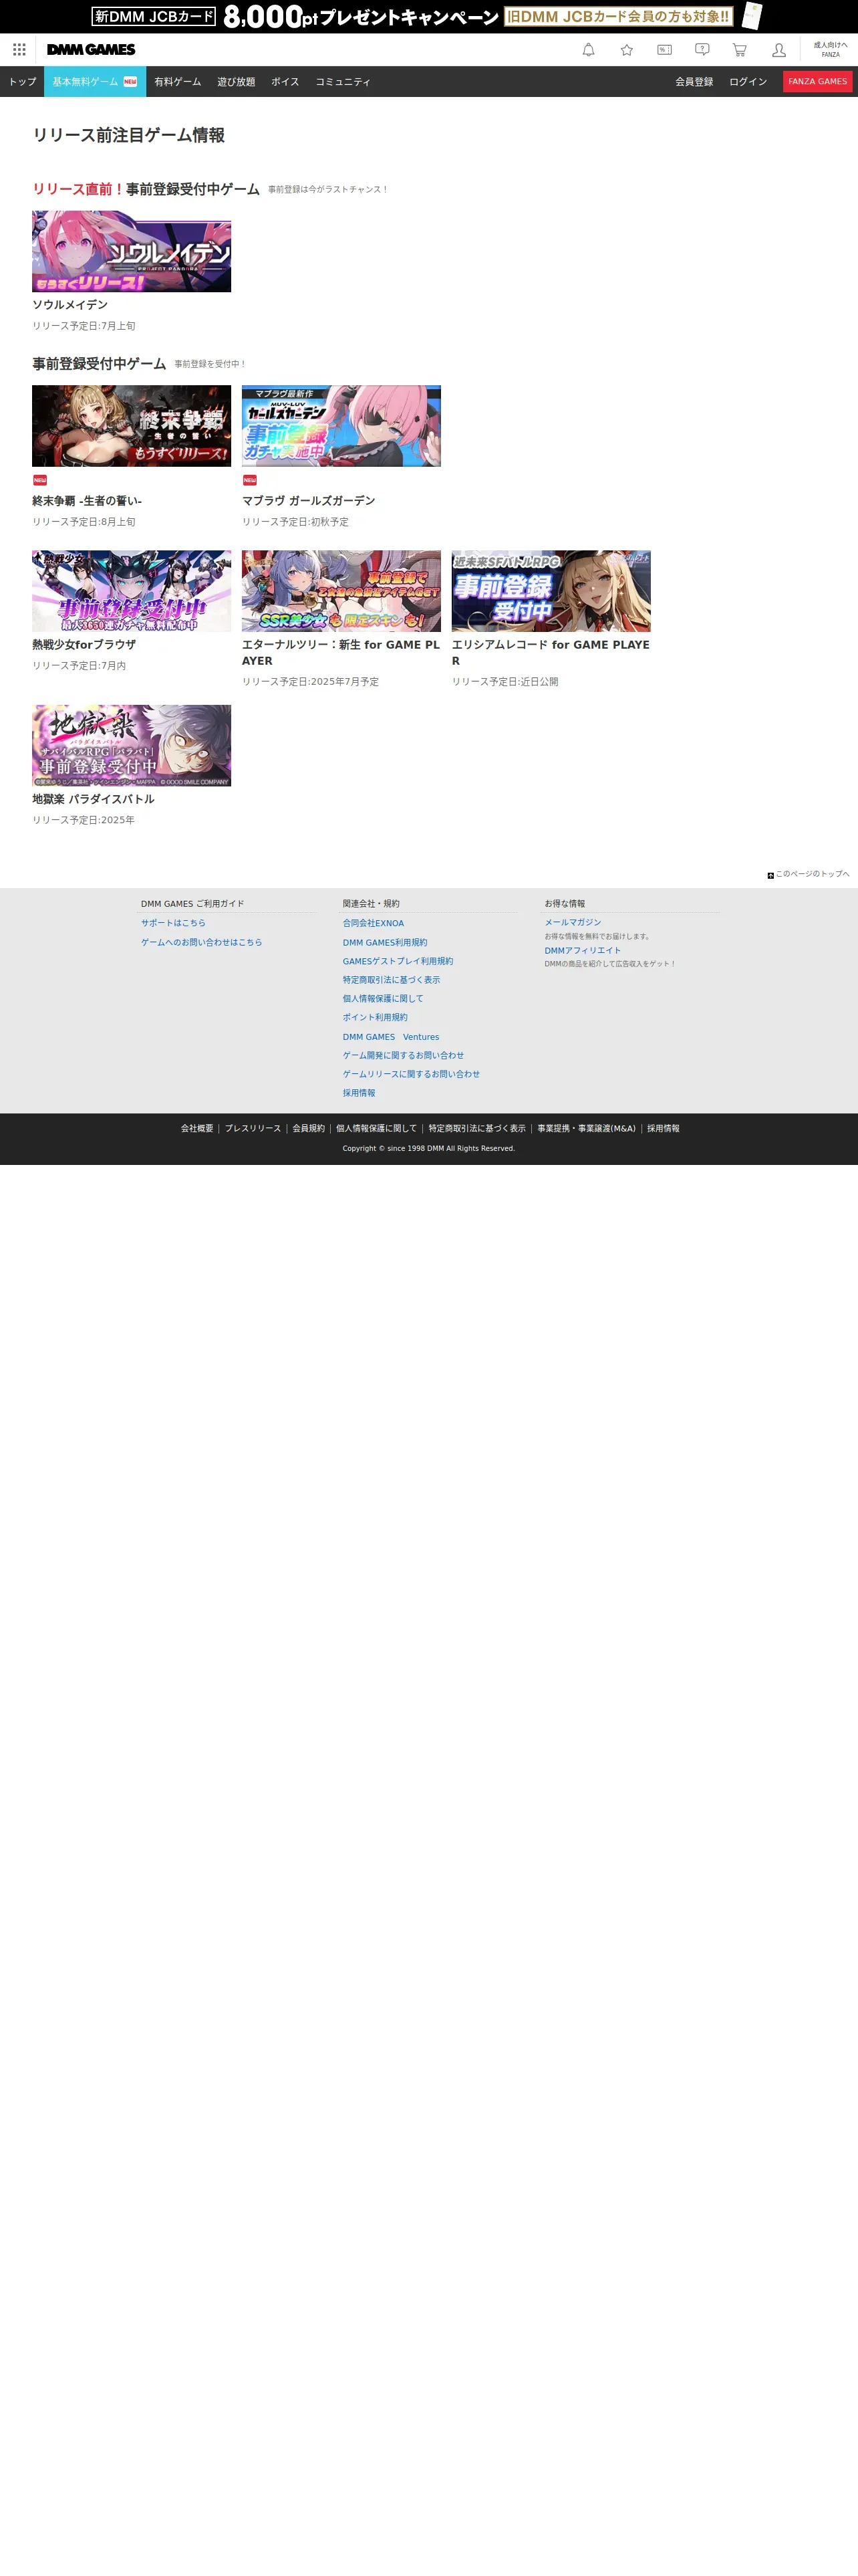
Task: Open 地獄楽 パラダイスバトル banner image
Action: 131,746
